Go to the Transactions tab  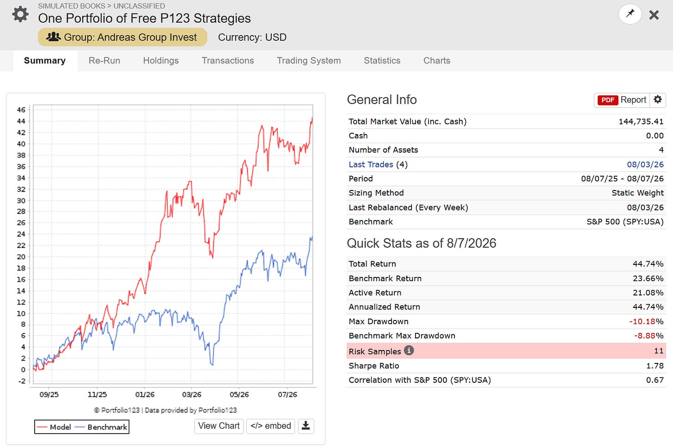click(x=228, y=61)
